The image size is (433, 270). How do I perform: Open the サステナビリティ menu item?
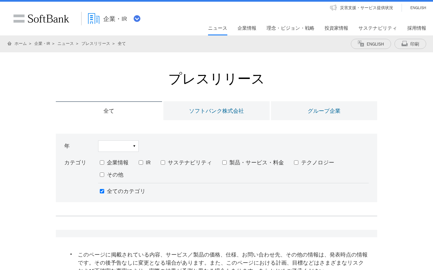[378, 28]
